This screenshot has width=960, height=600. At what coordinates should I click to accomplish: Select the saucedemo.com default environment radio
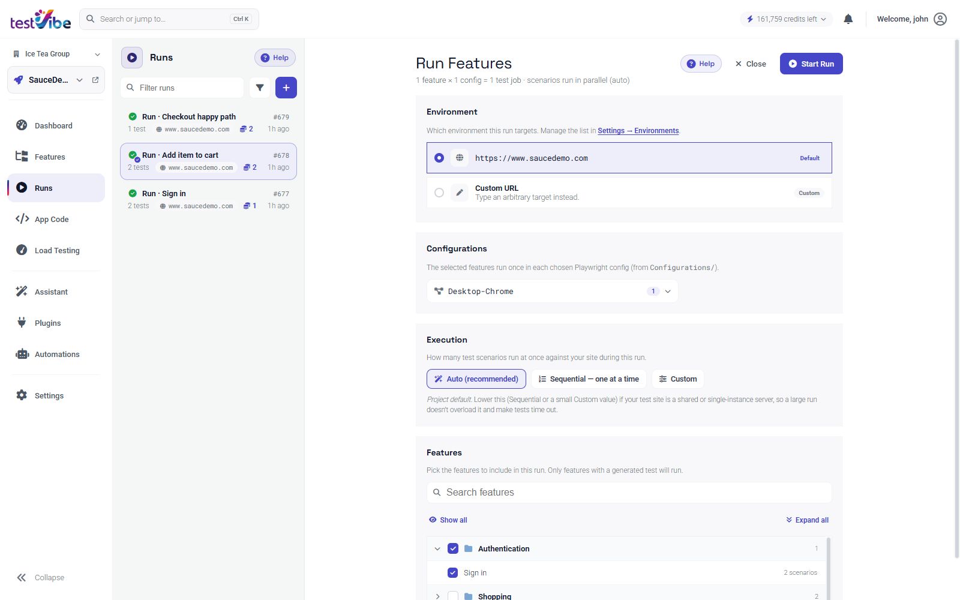click(x=439, y=158)
